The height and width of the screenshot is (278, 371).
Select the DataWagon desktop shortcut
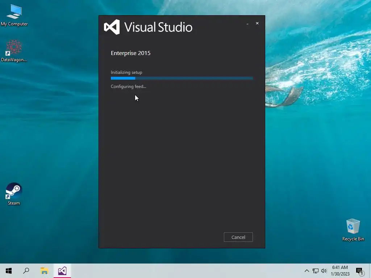point(14,51)
